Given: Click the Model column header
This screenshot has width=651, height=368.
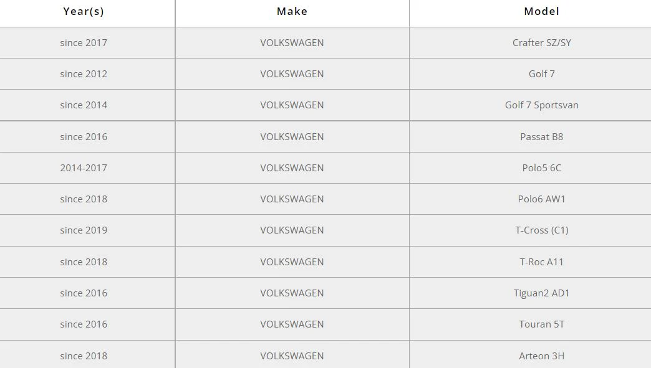Looking at the screenshot, I should pos(541,11).
